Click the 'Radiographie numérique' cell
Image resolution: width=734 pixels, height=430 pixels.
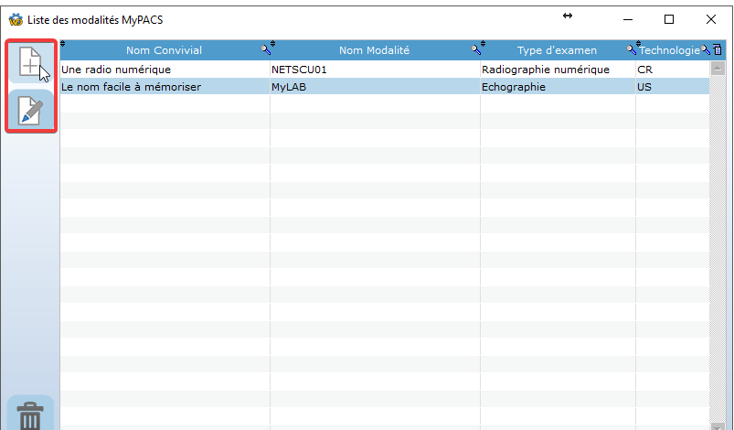click(x=558, y=70)
